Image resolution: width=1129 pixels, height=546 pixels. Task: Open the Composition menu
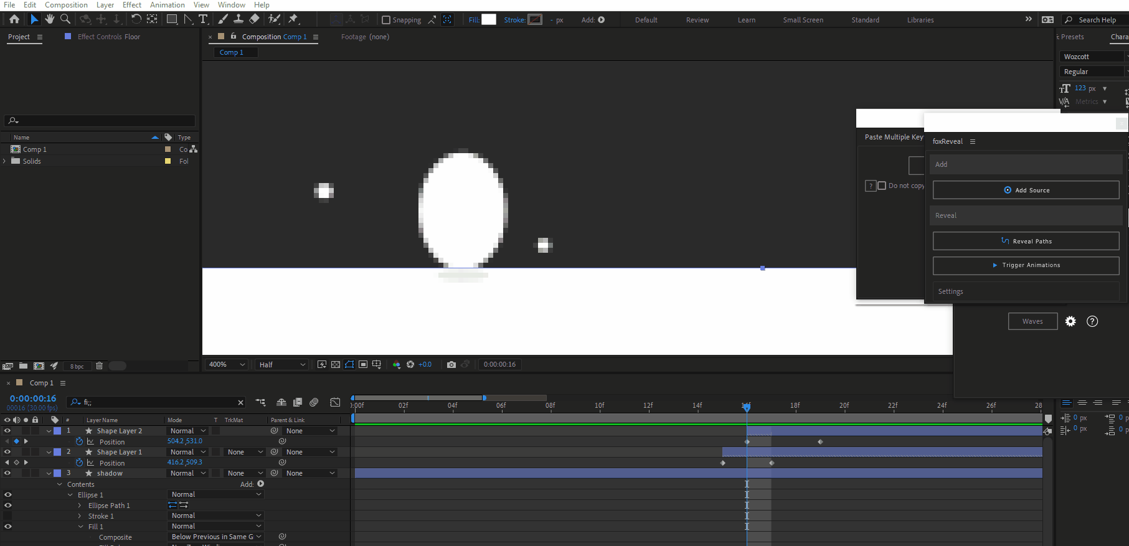point(66,5)
